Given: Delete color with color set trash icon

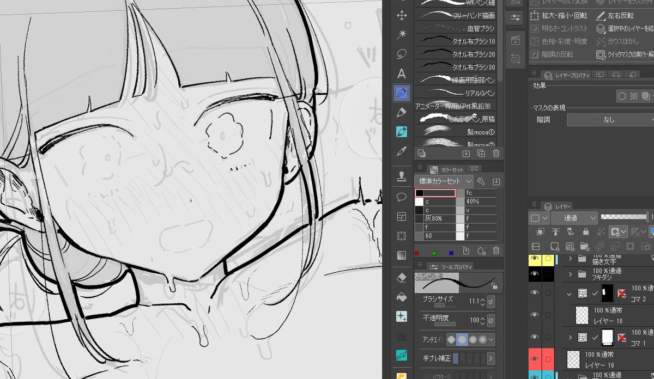Looking at the screenshot, I should (496, 250).
